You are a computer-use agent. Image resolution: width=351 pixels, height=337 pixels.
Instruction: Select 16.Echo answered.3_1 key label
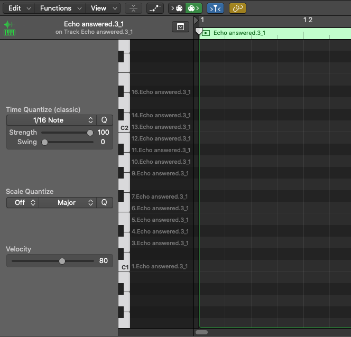(x=161, y=92)
